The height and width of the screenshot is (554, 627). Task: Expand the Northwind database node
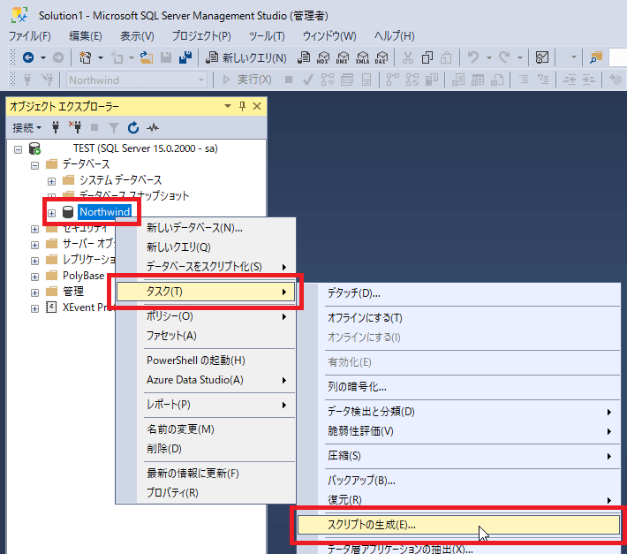(51, 212)
